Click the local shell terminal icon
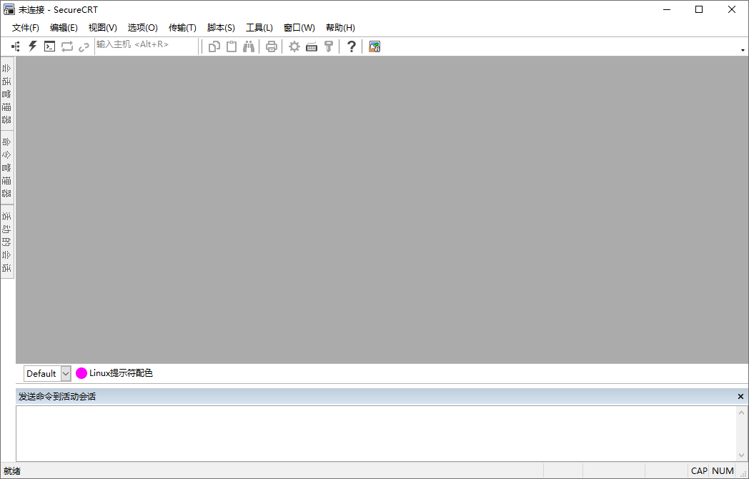 click(49, 46)
